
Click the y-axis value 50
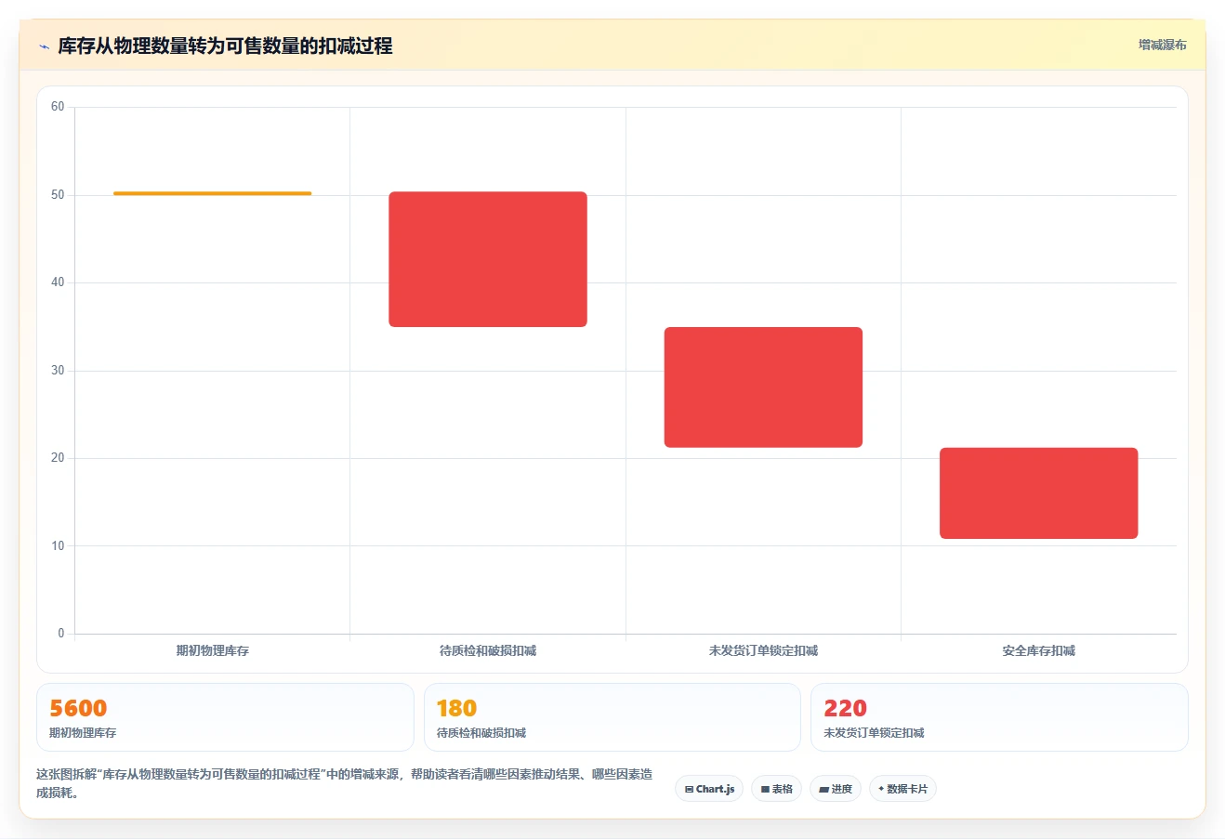coord(58,195)
